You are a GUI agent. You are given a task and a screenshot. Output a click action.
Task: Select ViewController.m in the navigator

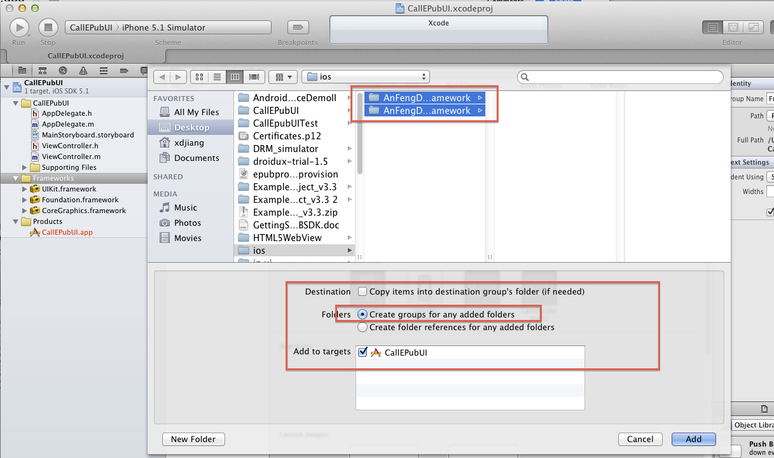coord(71,156)
